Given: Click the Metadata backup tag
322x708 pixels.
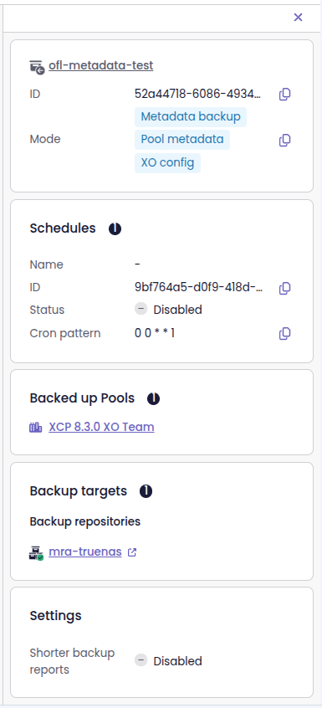Looking at the screenshot, I should [191, 116].
